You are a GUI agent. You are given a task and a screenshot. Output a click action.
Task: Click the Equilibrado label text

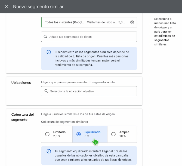(x=92, y=132)
